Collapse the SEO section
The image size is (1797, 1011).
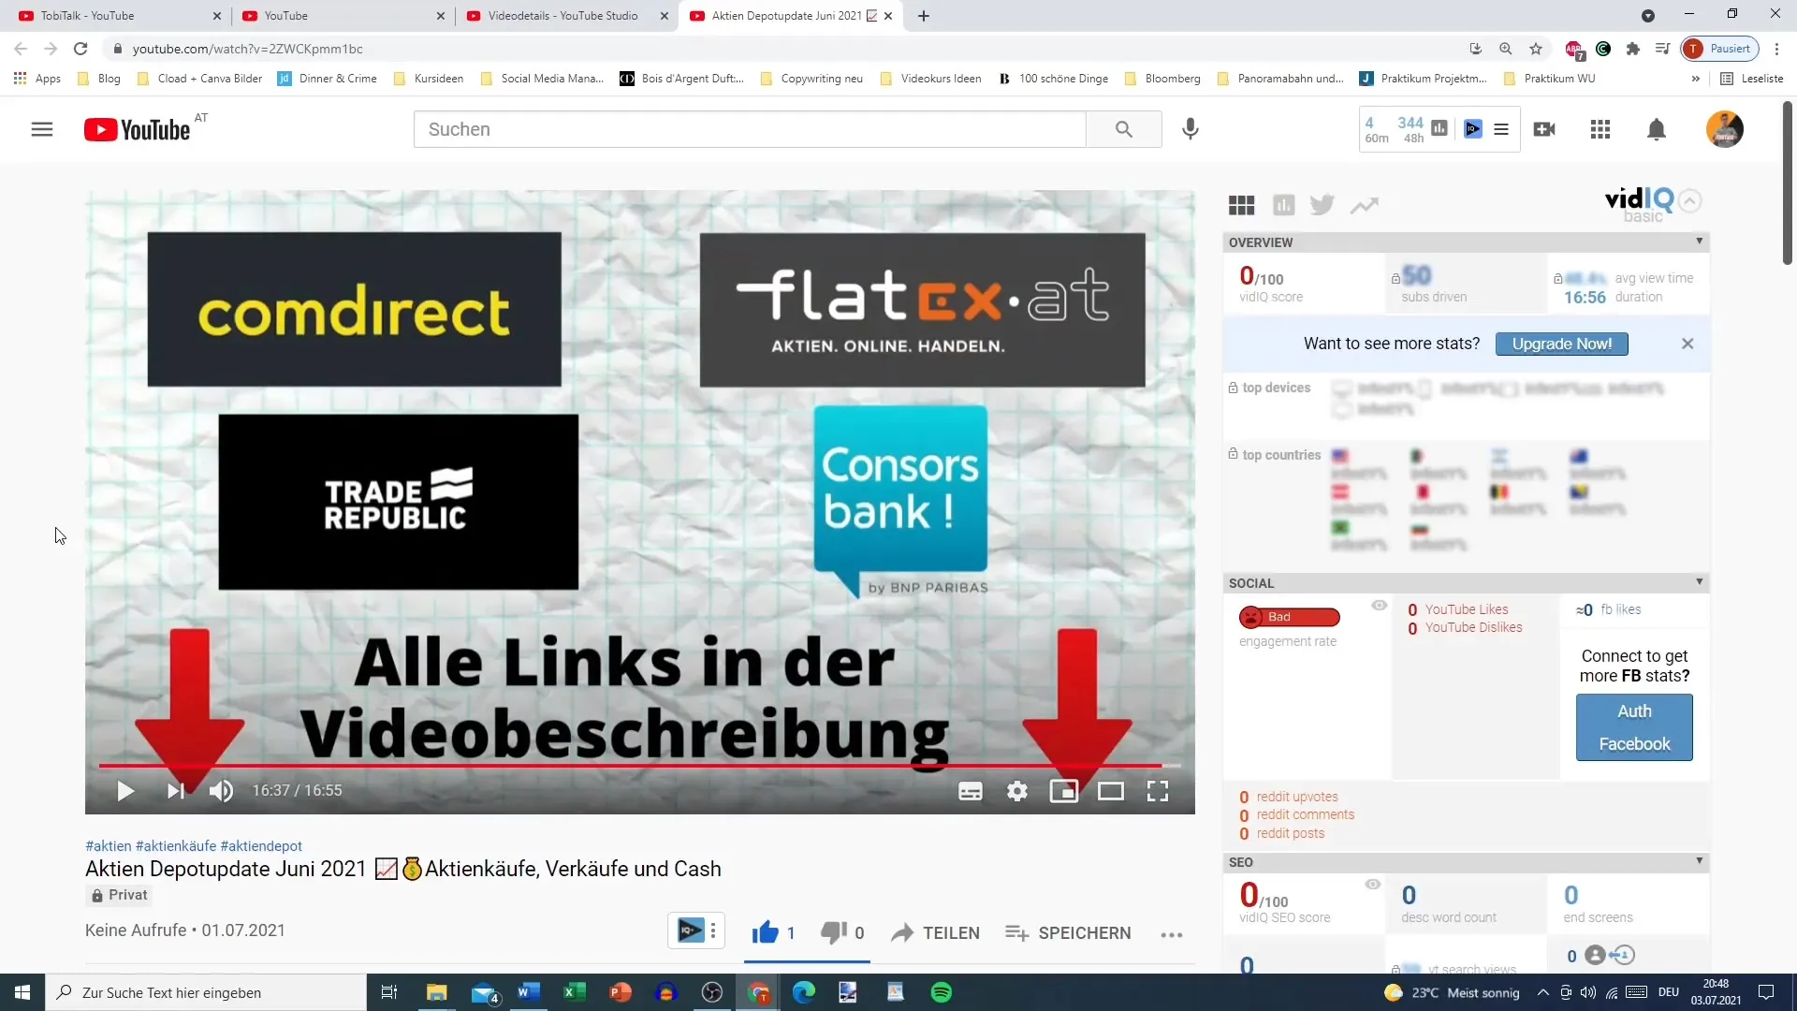coord(1699,861)
